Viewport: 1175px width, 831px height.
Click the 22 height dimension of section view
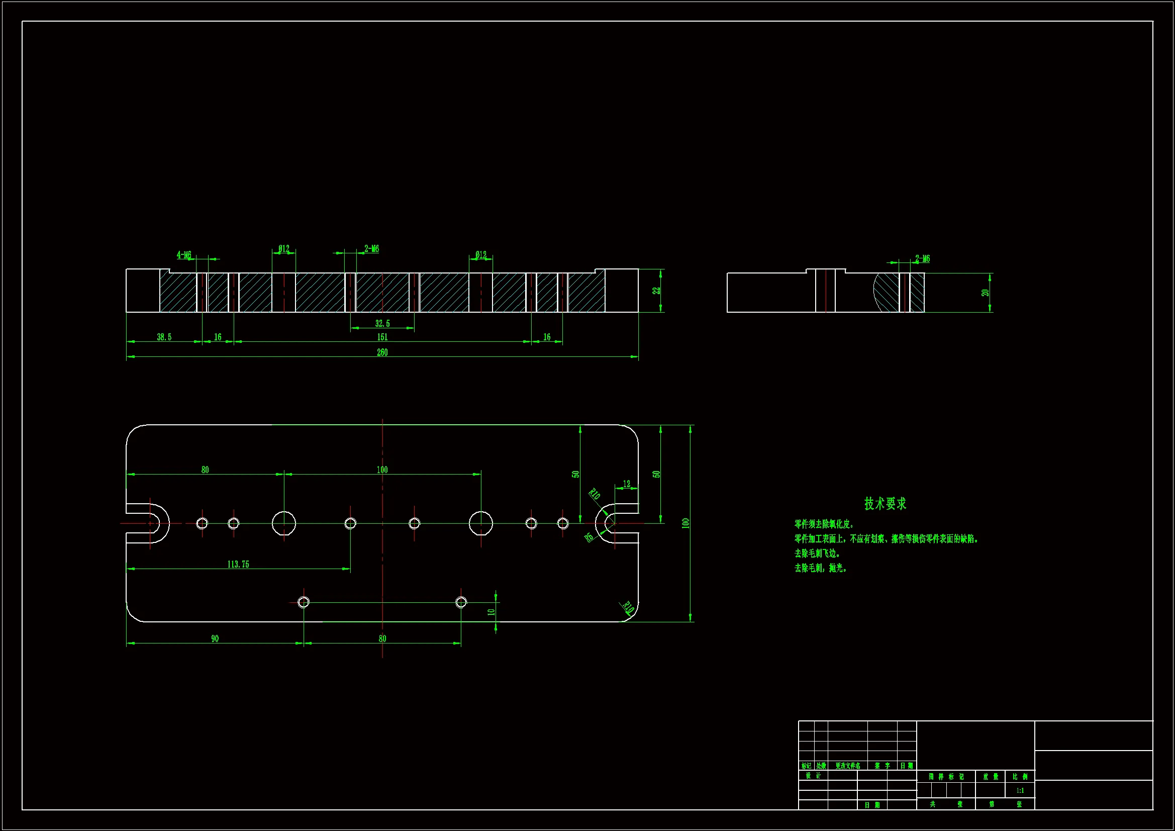(x=656, y=290)
